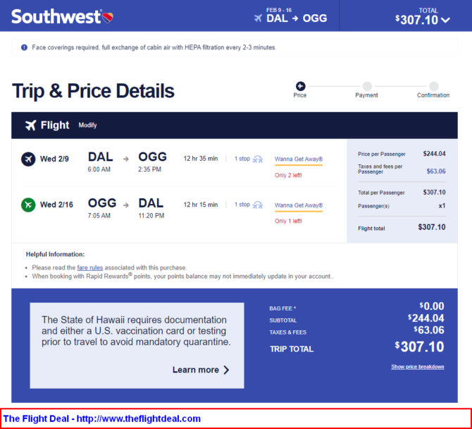Open the fare rules link
This screenshot has width=472, height=429.
point(90,267)
